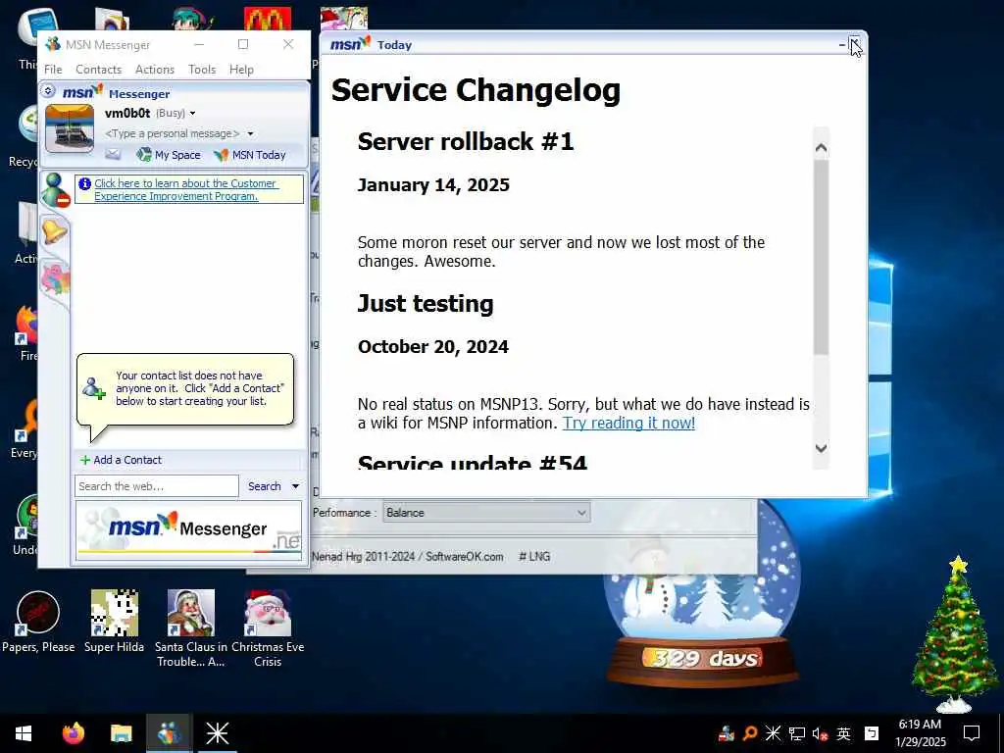Select the contacts tab with busy buddy icon
1004x753 pixels.
(x=55, y=190)
